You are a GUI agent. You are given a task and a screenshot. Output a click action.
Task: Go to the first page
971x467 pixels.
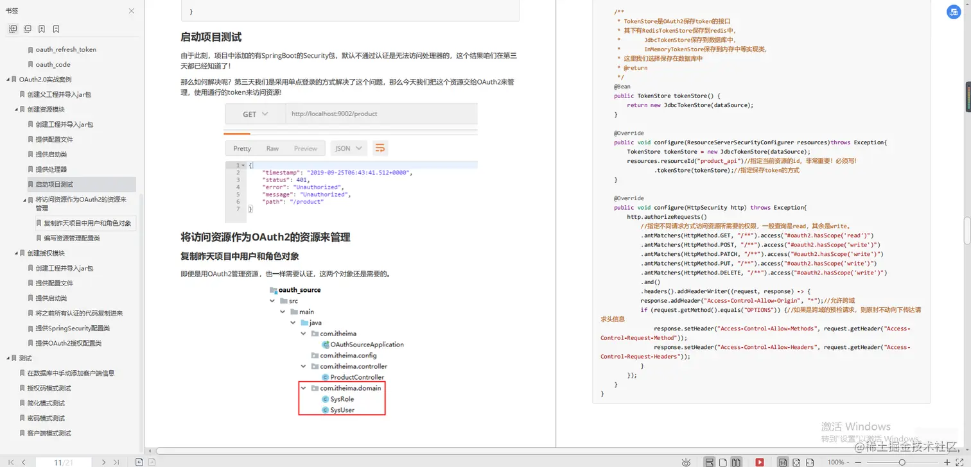click(11, 462)
